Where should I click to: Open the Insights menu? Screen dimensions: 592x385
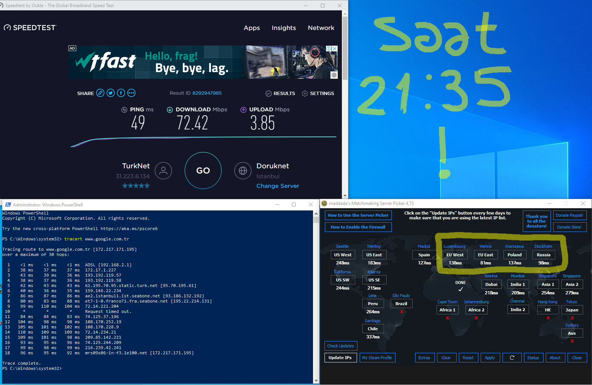[x=284, y=28]
